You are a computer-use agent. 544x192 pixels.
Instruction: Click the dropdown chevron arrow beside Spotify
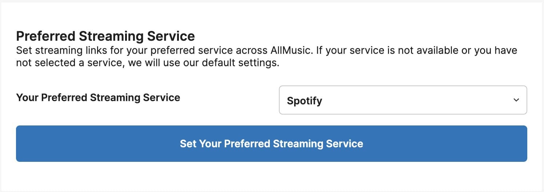[x=516, y=100]
